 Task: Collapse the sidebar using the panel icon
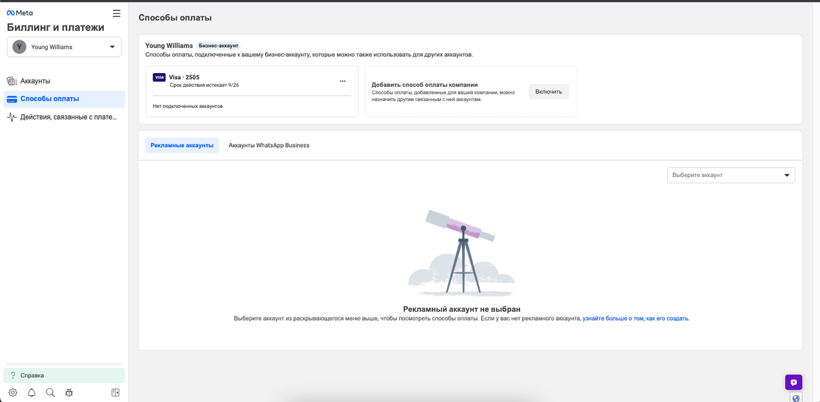pos(113,392)
